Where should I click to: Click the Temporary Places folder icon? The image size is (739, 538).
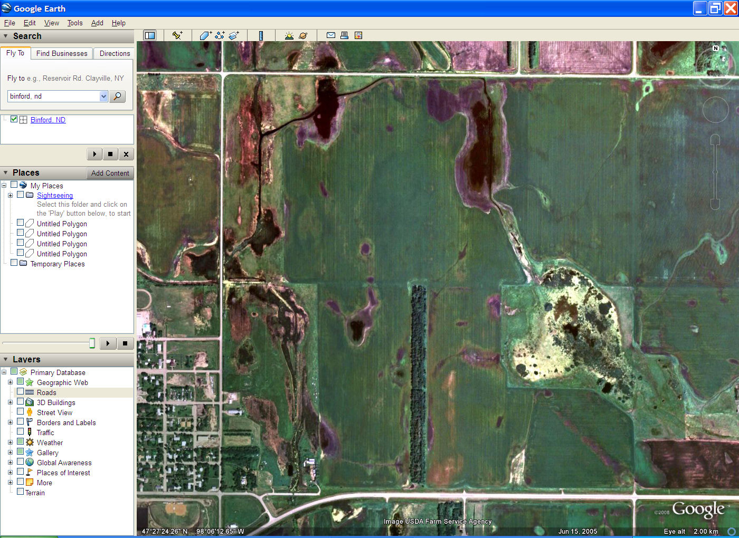click(x=23, y=263)
